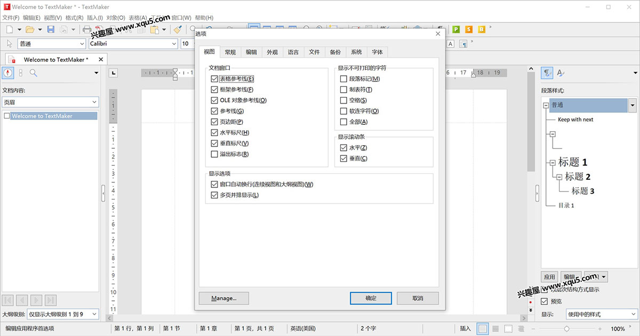Enable 溢出标志(R) checkbox
Viewport: 640px width, 336px height.
pyautogui.click(x=214, y=154)
